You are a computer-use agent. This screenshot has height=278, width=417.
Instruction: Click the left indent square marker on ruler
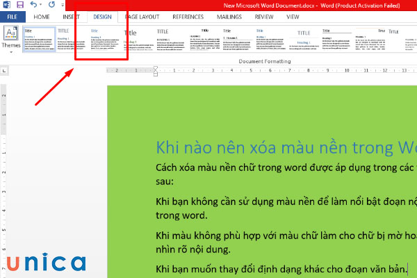(156, 75)
